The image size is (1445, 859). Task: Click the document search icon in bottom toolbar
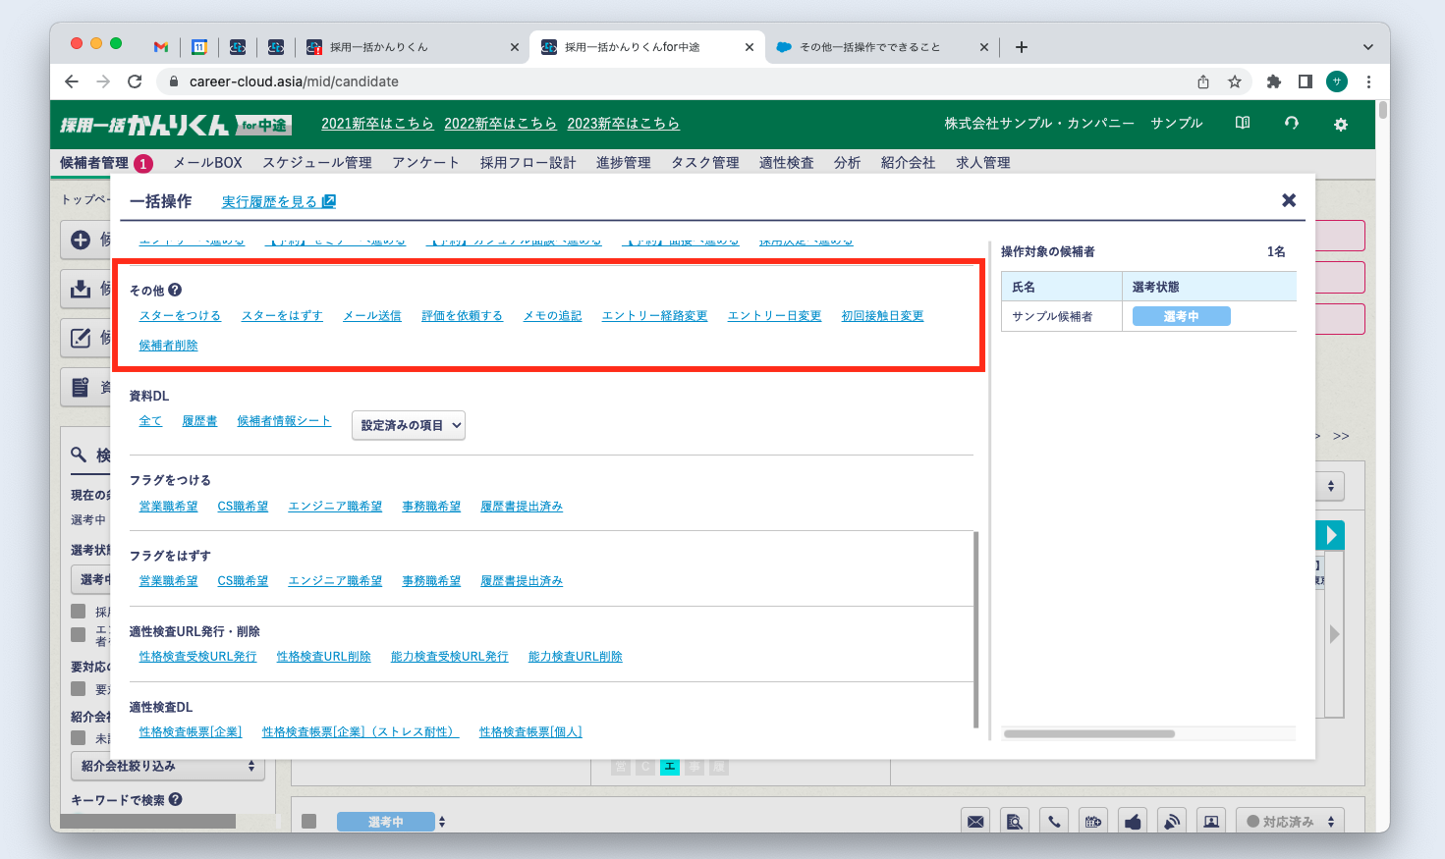click(x=1015, y=822)
